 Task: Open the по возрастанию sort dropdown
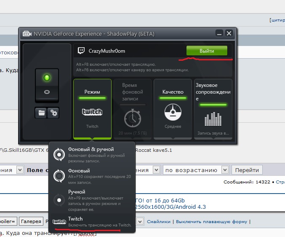point(197,170)
